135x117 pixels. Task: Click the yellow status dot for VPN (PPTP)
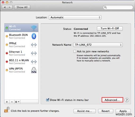[7, 70]
